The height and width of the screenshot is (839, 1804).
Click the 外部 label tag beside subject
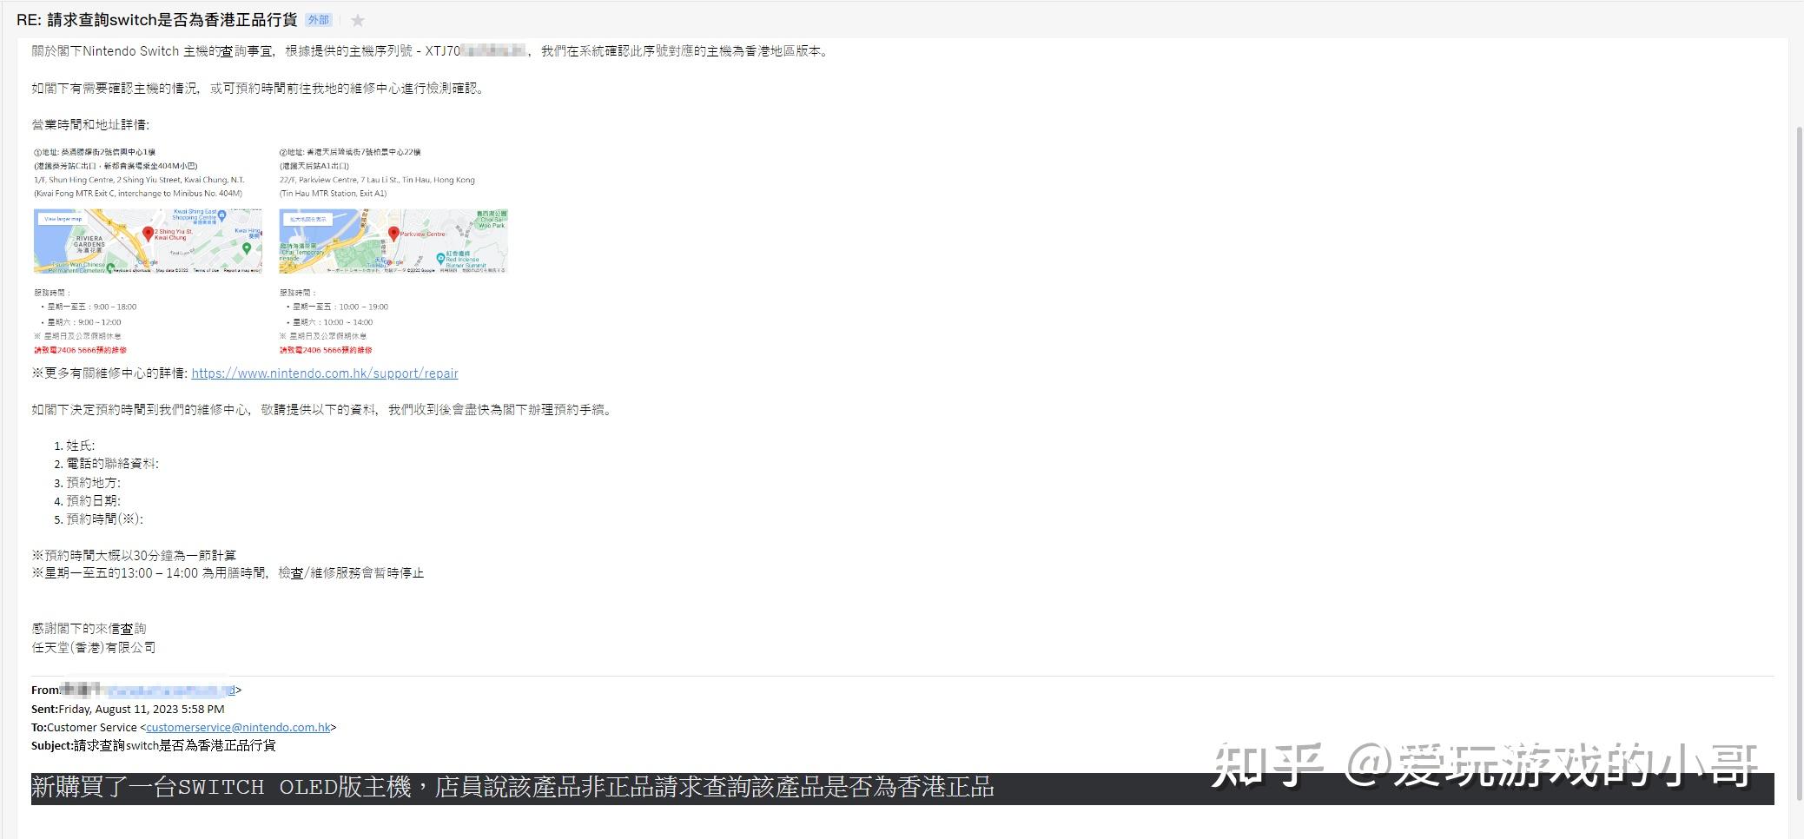tap(319, 20)
